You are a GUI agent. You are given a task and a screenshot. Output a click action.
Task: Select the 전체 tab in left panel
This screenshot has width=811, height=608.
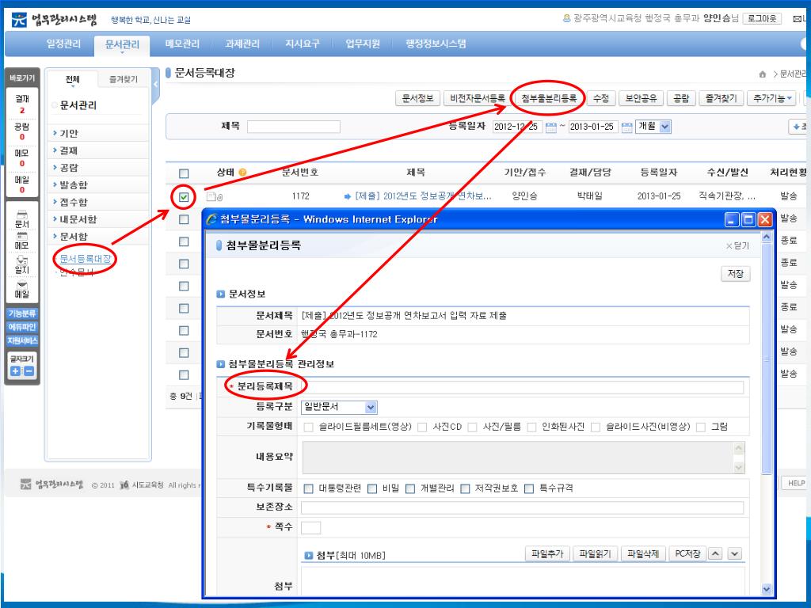72,79
